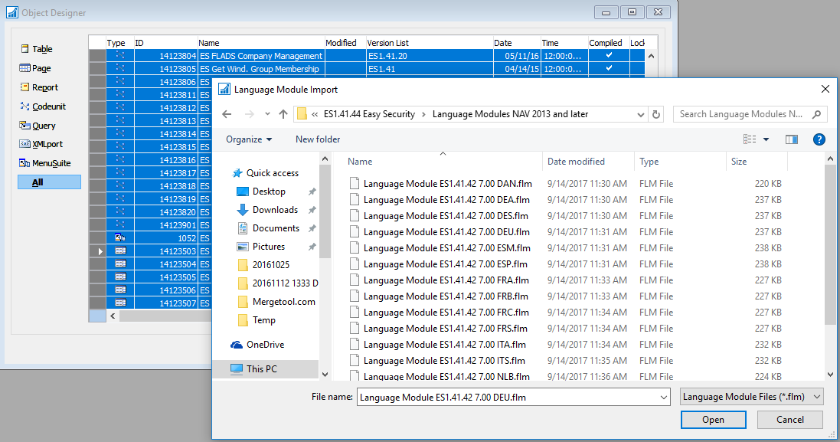Click the File name input field
This screenshot has height=442, width=840.
coord(513,397)
